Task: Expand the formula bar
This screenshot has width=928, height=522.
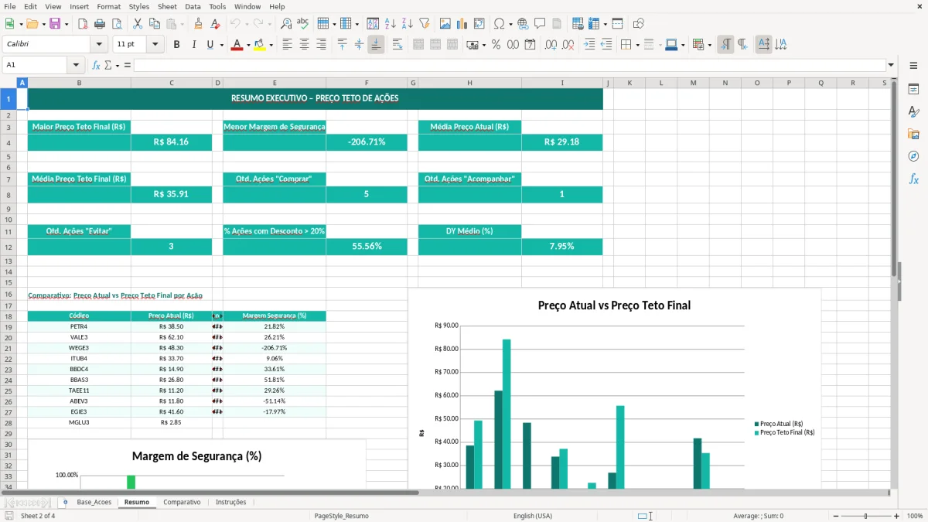Action: (891, 65)
